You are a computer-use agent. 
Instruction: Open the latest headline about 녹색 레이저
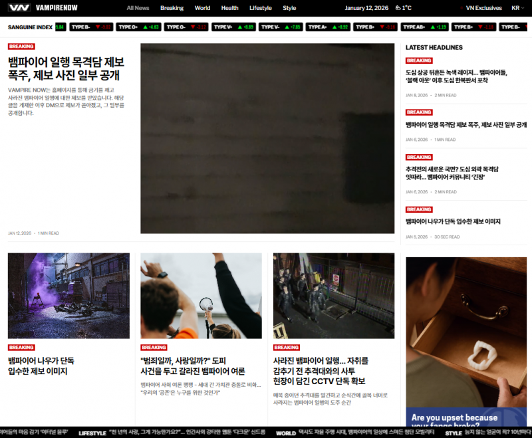tap(456, 76)
